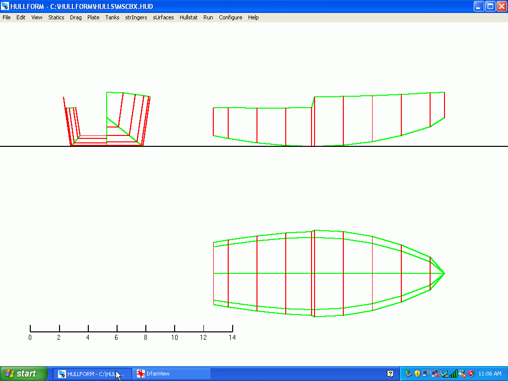Open the Run menu
The width and height of the screenshot is (508, 381).
208,17
